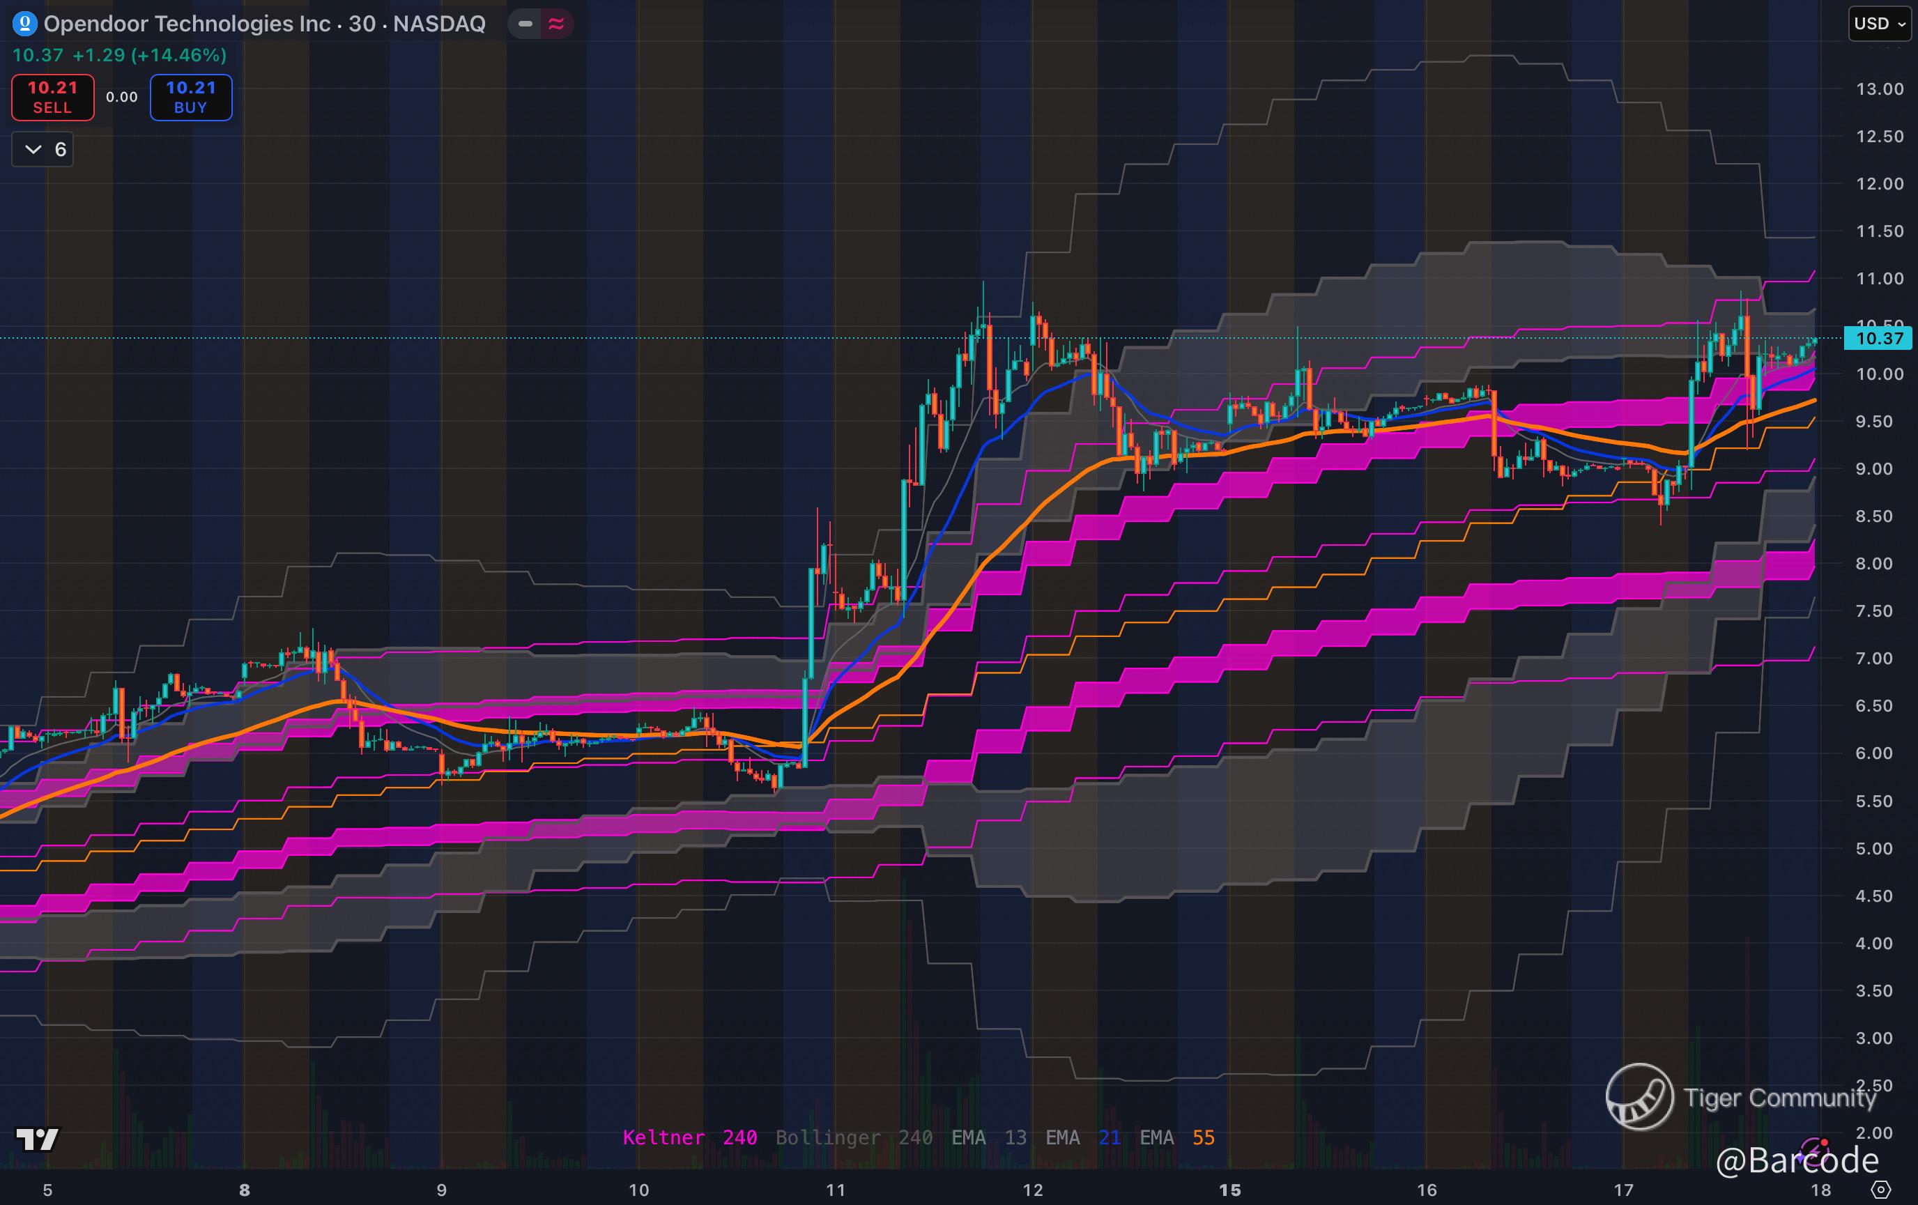Click the orange EMA 55 label
Image resolution: width=1918 pixels, height=1205 pixels.
pos(1176,1137)
